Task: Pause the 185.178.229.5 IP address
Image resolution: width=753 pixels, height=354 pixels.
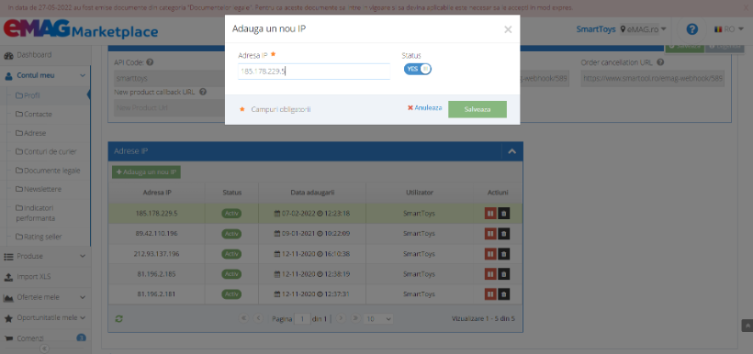Action: click(489, 214)
